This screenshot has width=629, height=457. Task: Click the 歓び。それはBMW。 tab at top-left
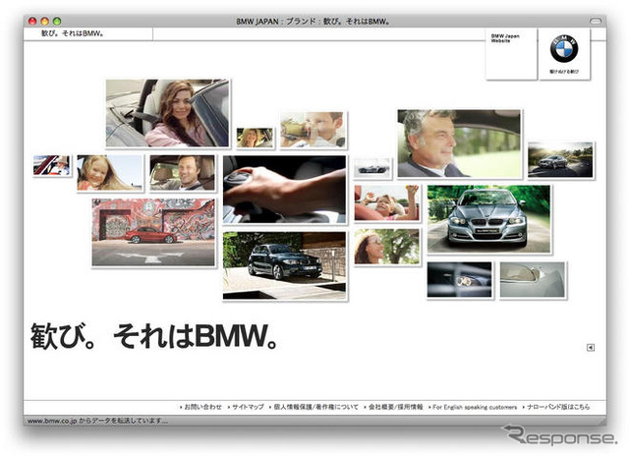[x=73, y=33]
